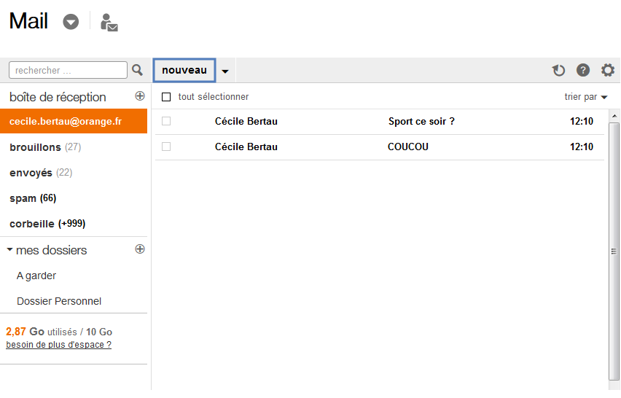Open the Mail dropdown arrow beside the title

coord(71,22)
